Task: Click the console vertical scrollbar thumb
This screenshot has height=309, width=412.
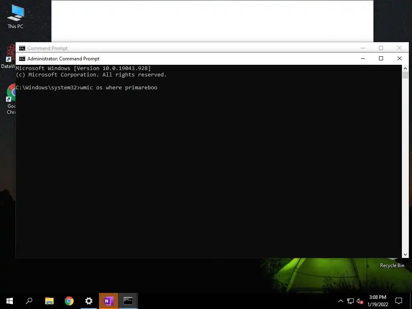Action: (405, 75)
